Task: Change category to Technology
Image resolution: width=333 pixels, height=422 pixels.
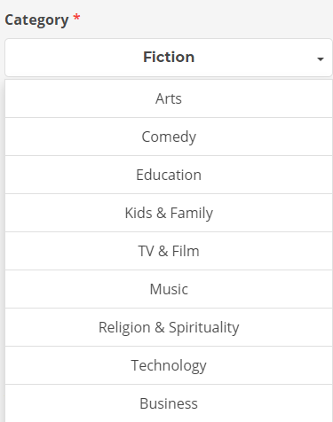Action: [169, 365]
